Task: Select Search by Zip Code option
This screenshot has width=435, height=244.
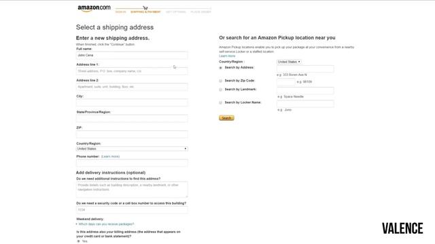Action: pos(220,81)
